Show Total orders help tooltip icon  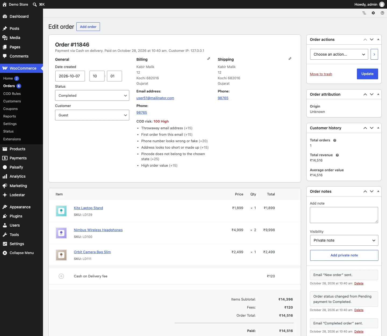point(335,140)
